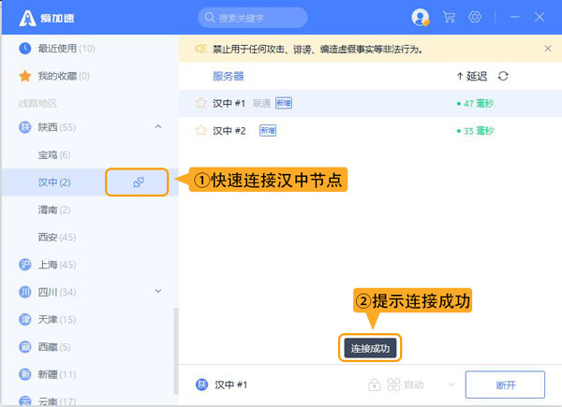
Task: Select server row 汉中 #1
Action: pyautogui.click(x=370, y=103)
